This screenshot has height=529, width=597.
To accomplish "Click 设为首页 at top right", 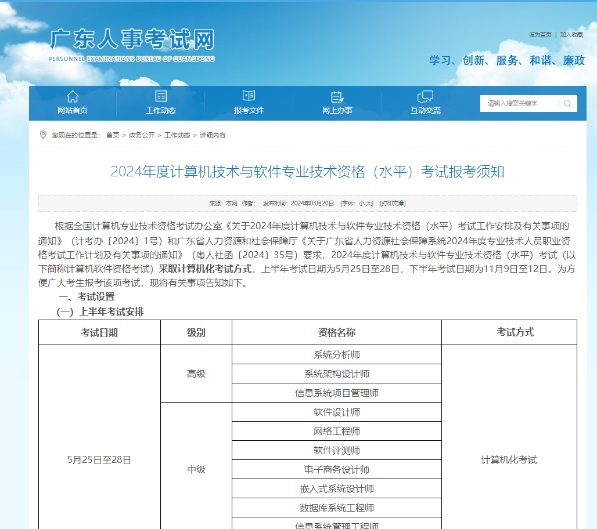I will (x=540, y=34).
